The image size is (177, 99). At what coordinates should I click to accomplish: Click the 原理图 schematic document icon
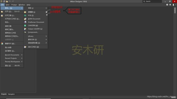tap(25, 12)
